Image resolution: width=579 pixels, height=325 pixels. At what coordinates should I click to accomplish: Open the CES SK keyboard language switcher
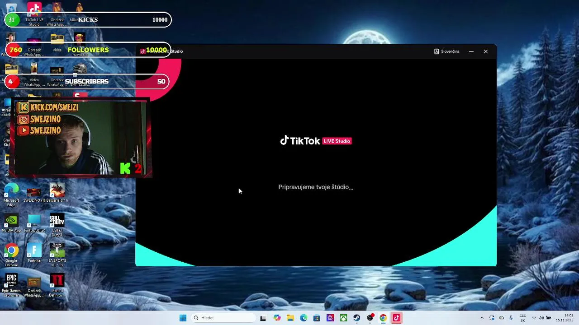pyautogui.click(x=522, y=318)
